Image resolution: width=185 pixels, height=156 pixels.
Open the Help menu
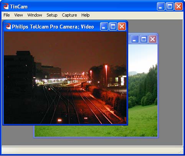pyautogui.click(x=86, y=15)
